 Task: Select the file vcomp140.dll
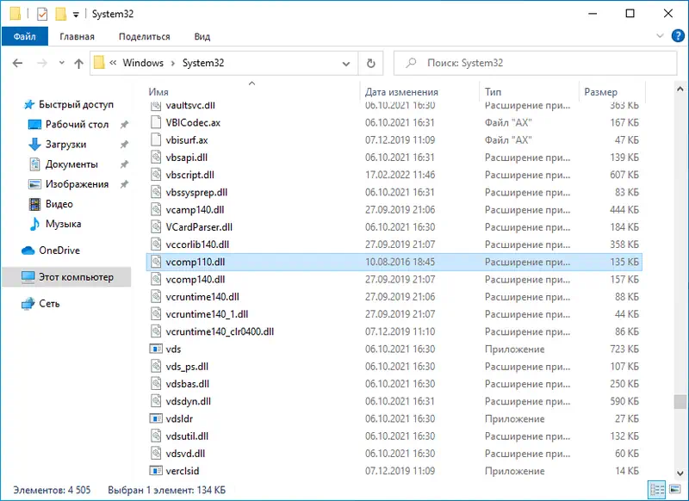click(x=394, y=279)
